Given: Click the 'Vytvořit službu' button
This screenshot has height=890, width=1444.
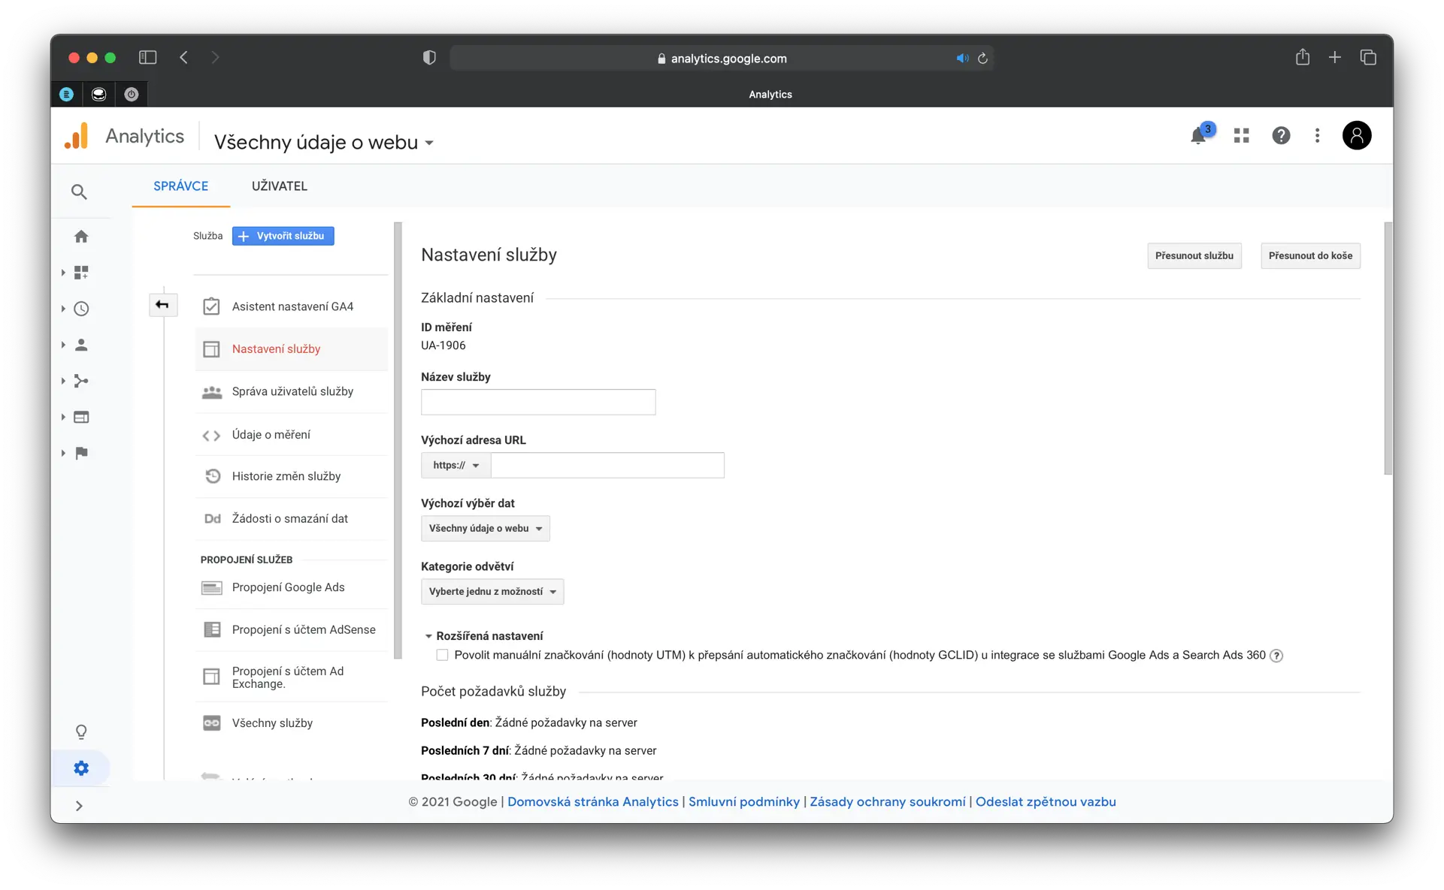Looking at the screenshot, I should point(283,236).
